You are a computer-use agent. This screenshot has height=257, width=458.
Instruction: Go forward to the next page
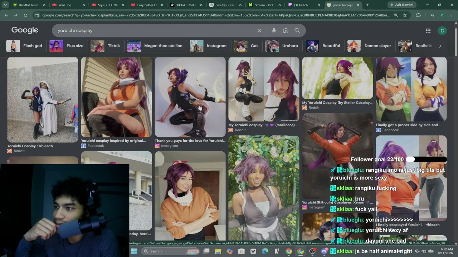[x=16, y=15]
